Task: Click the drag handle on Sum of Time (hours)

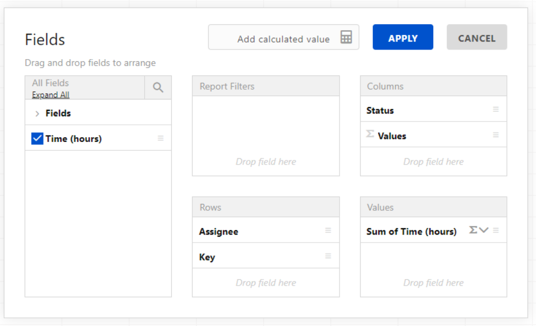Action: (496, 230)
